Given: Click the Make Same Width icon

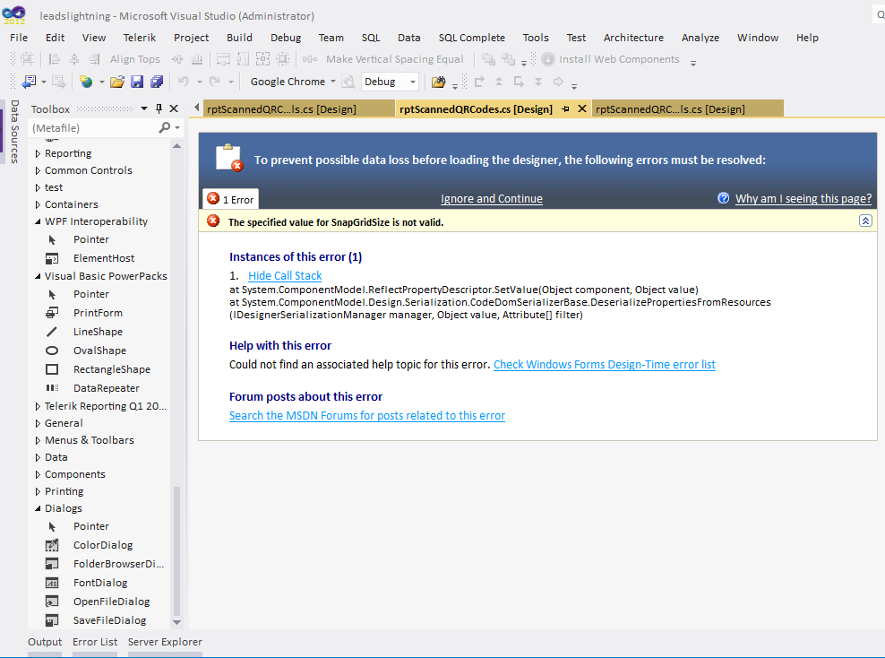Looking at the screenshot, I should tap(224, 59).
